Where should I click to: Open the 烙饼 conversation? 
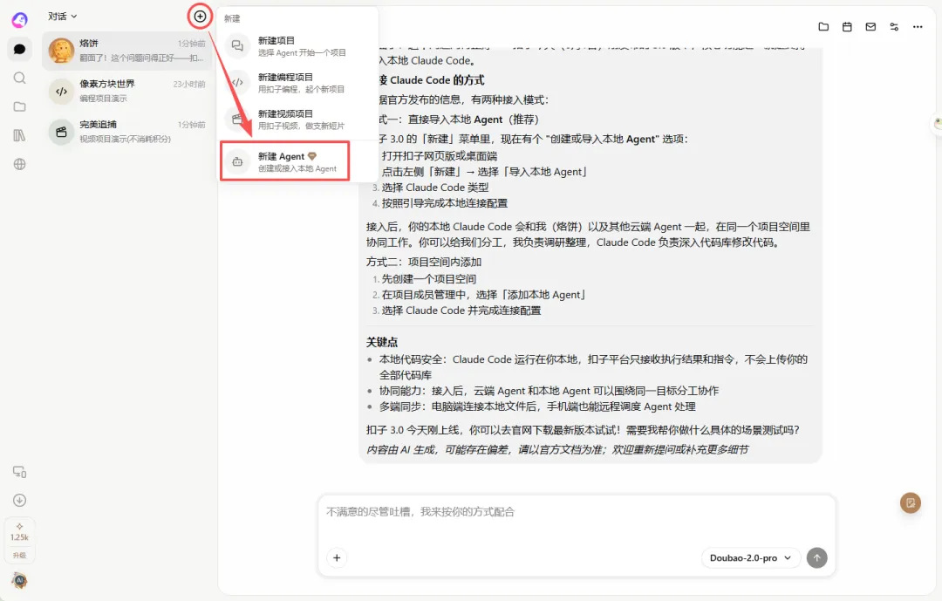[x=126, y=51]
